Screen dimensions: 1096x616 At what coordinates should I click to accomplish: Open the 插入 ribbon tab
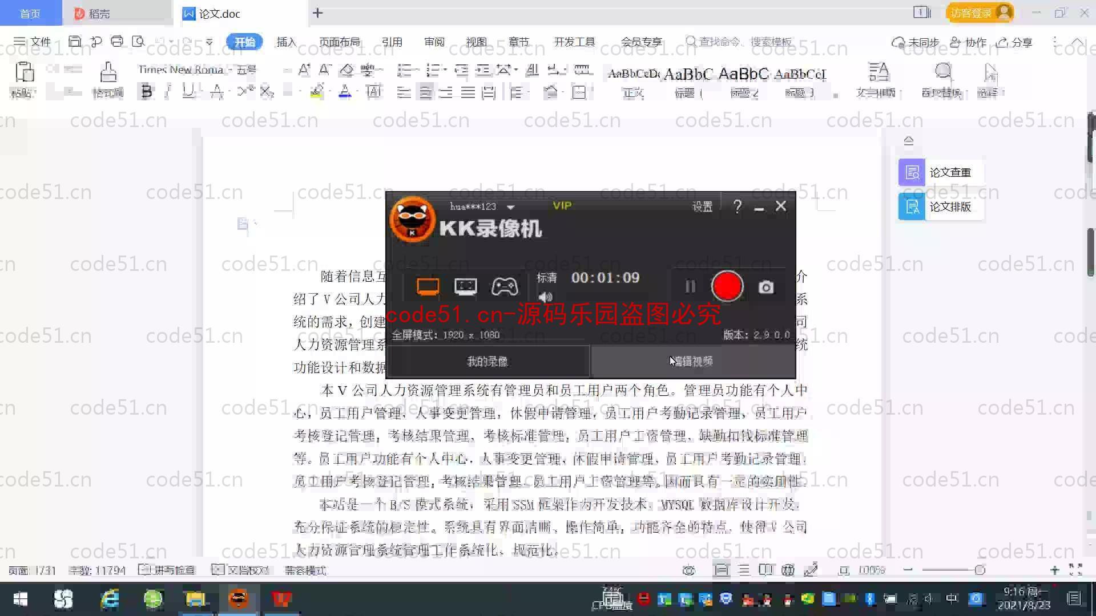tap(286, 42)
